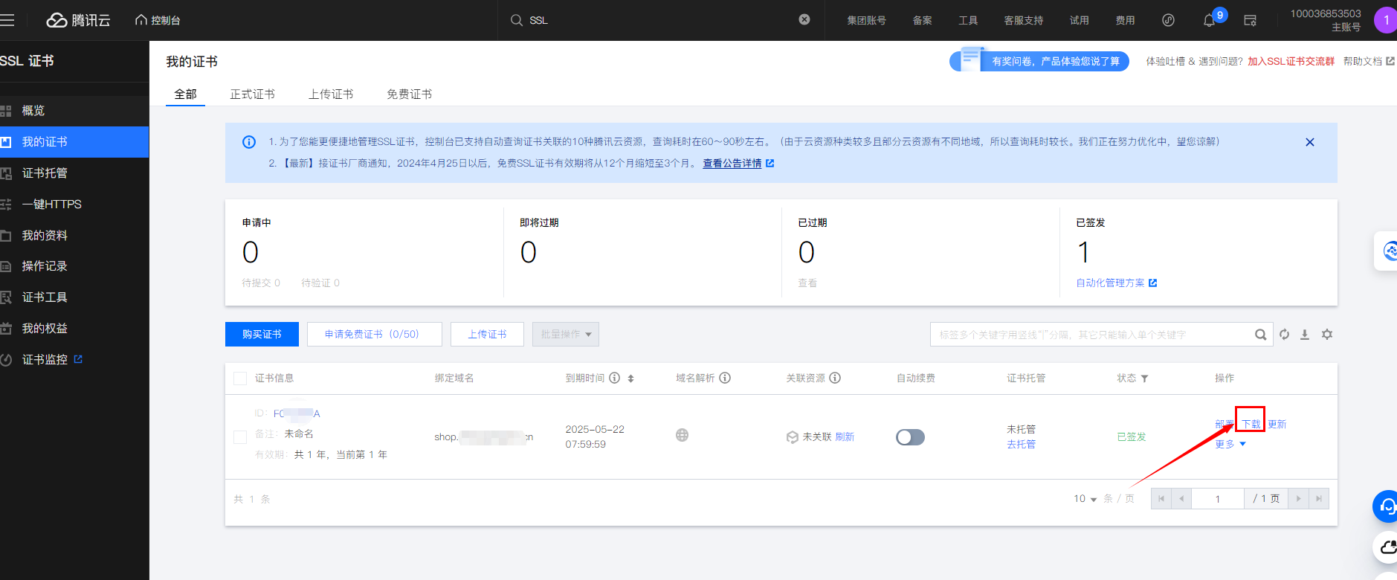This screenshot has height=580, width=1397.
Task: Open the hamburger navigation menu
Action: pyautogui.click(x=7, y=20)
